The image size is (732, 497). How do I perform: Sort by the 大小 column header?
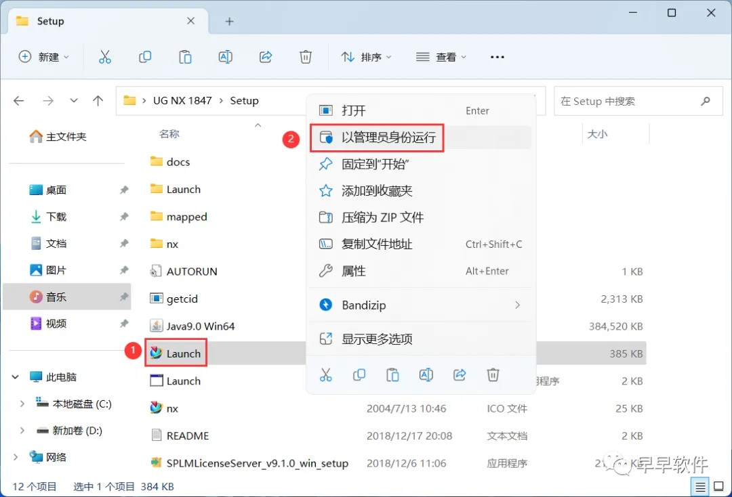597,134
